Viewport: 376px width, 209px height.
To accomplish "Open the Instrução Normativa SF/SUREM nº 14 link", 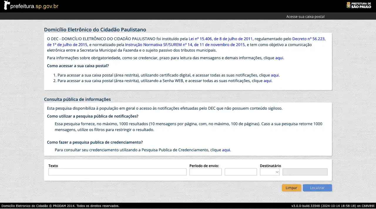I will click(185, 45).
